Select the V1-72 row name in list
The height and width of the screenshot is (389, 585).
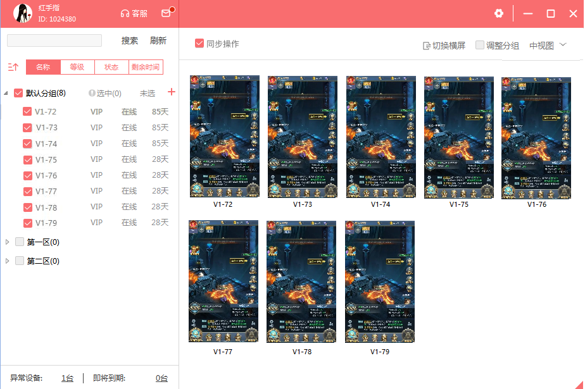(x=46, y=112)
